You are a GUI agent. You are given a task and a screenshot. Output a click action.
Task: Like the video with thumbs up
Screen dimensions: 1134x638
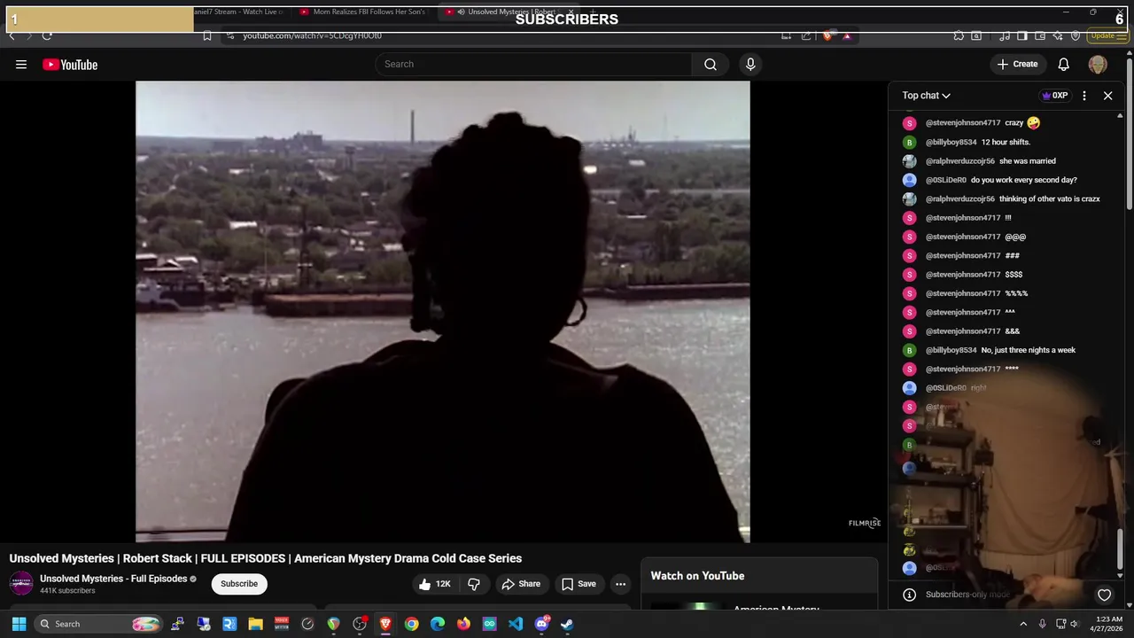click(434, 584)
